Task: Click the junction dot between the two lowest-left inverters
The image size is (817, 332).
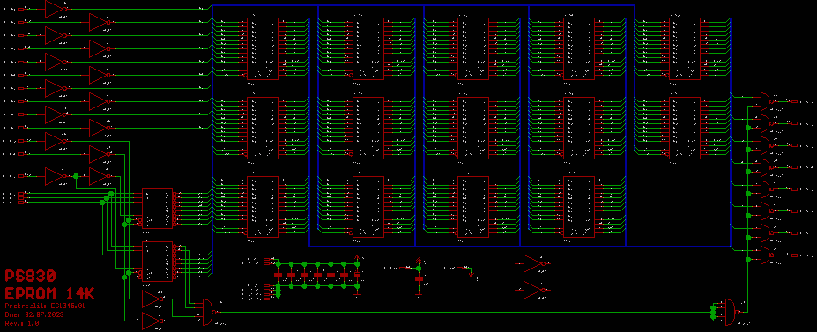Action: pyautogui.click(x=76, y=176)
